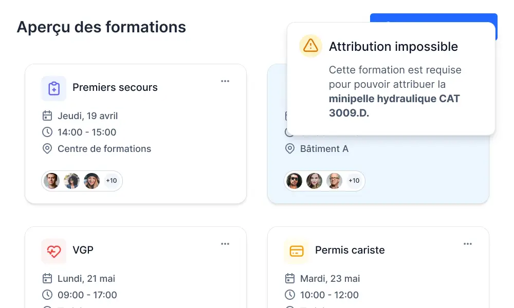Select the Permis cariste training title
This screenshot has height=308, width=514.
pos(350,250)
